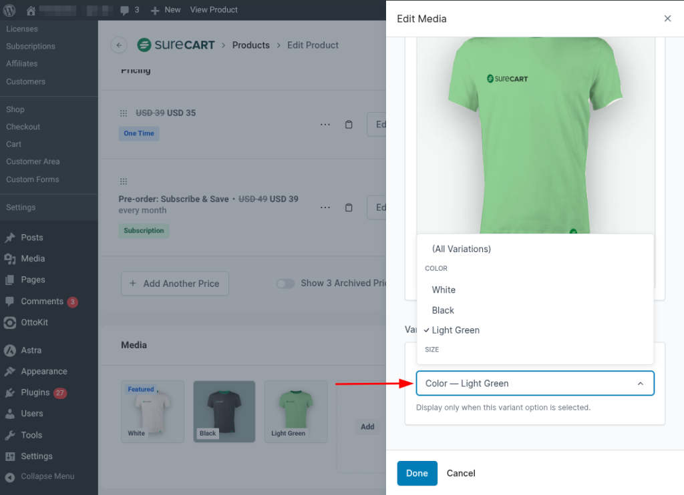Open Plugins in the admin sidebar
The height and width of the screenshot is (495, 684).
coord(35,392)
